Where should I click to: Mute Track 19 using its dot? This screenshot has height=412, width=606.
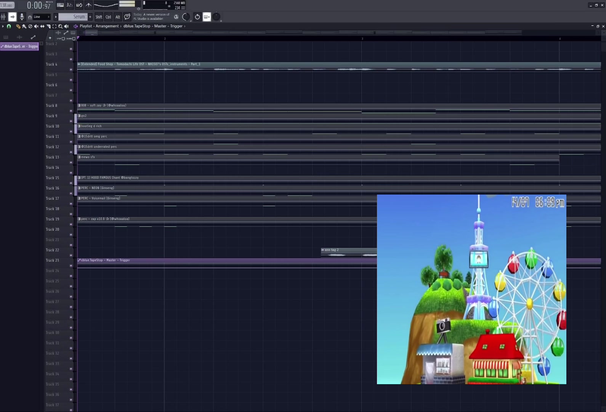point(71,224)
